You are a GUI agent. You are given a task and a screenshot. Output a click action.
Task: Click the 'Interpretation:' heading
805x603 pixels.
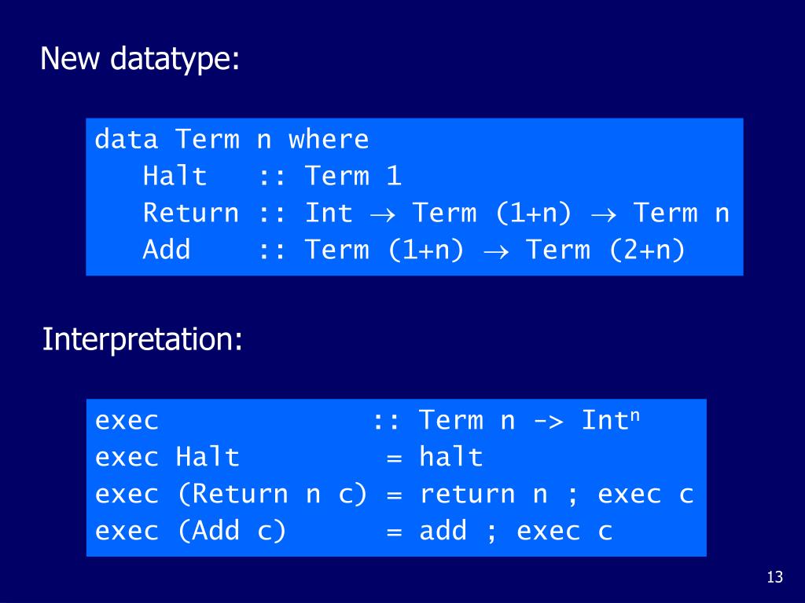142,339
